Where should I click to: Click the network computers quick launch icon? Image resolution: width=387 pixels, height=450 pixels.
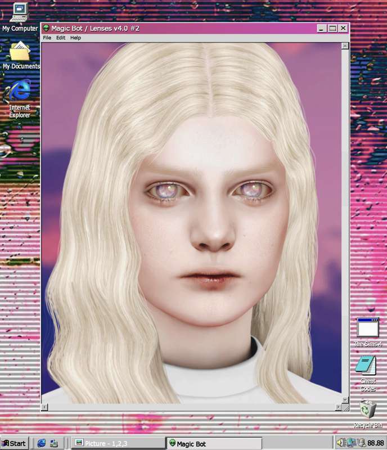click(54, 443)
